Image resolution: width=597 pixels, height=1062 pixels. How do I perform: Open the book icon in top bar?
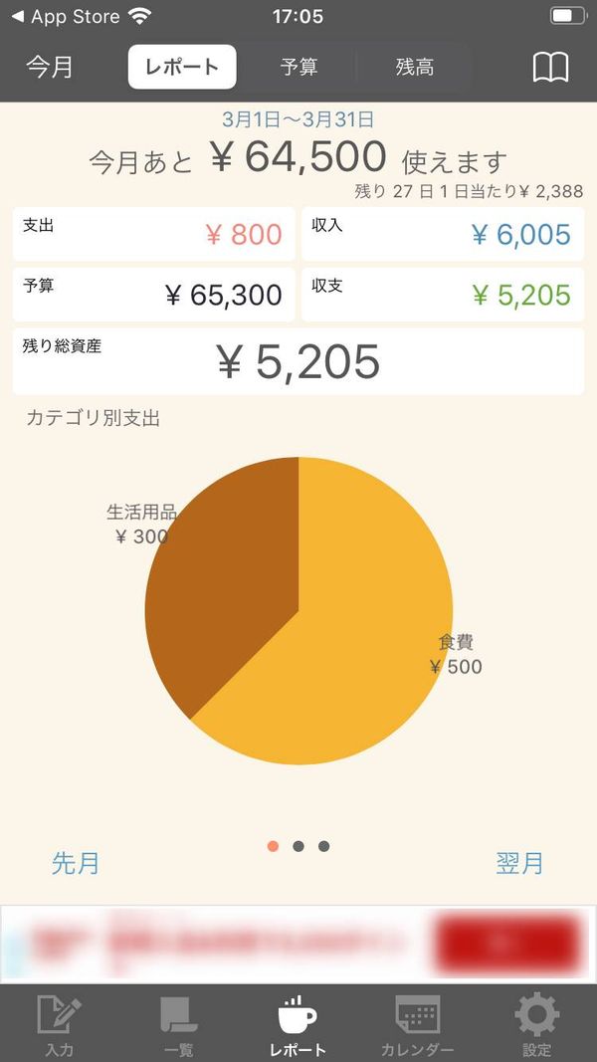pos(550,67)
